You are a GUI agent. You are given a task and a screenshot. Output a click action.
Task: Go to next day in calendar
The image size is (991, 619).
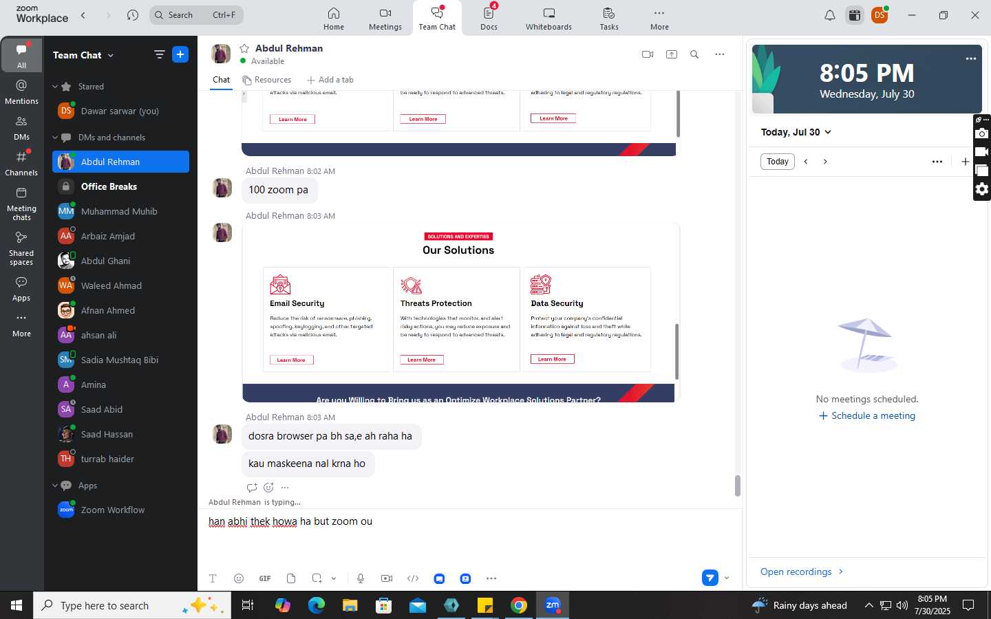(x=825, y=162)
